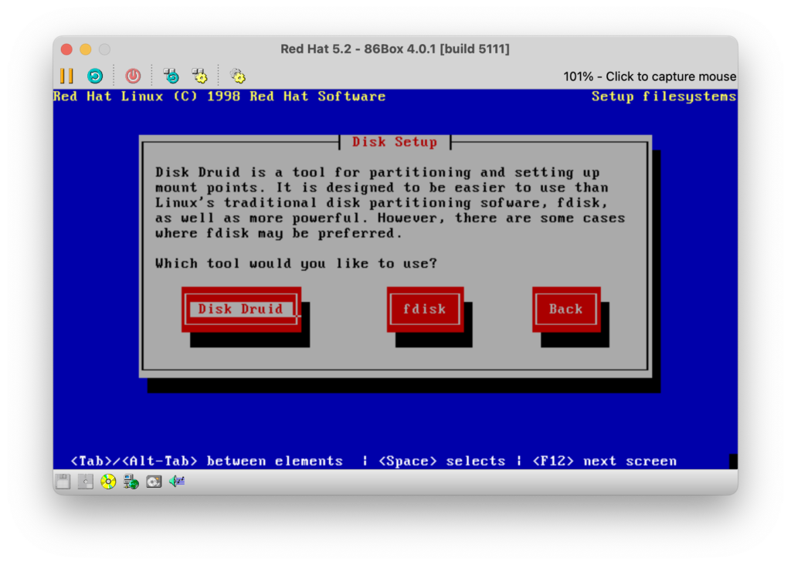The image size is (791, 565).
Task: Click the sound speaker status icon
Action: tap(177, 482)
